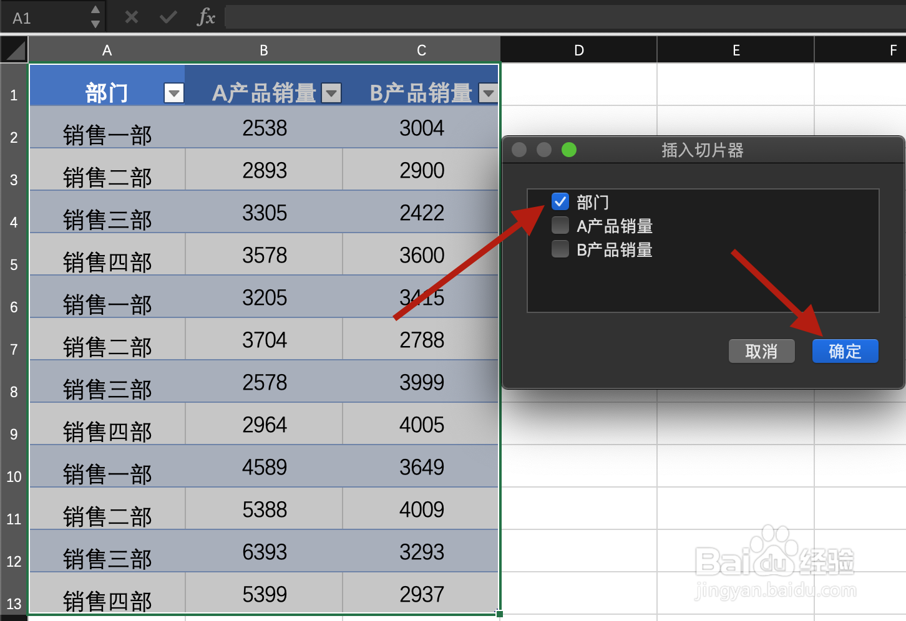The height and width of the screenshot is (621, 906).
Task: Click cell containing 3578
Action: (265, 254)
